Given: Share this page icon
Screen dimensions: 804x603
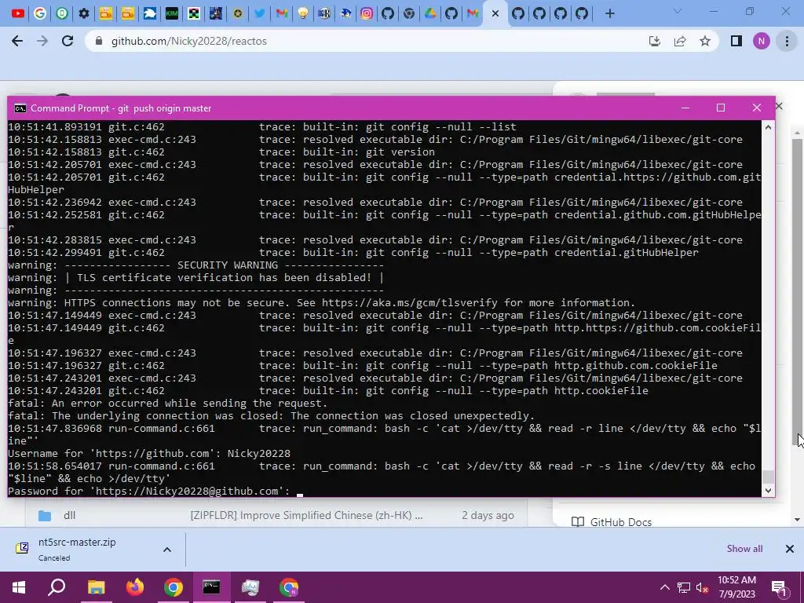Looking at the screenshot, I should (680, 41).
